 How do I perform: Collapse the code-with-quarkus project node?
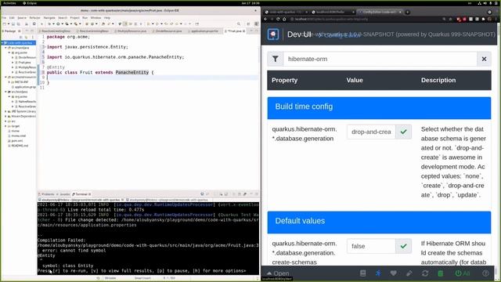[2, 43]
